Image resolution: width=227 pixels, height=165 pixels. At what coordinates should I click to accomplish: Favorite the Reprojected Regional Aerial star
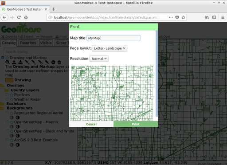coord(12,113)
